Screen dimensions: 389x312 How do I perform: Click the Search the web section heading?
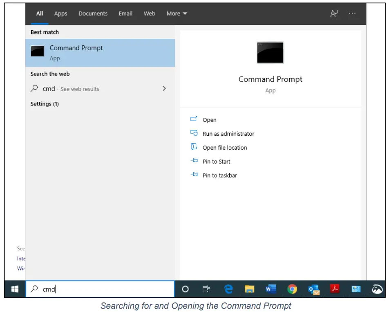[50, 74]
